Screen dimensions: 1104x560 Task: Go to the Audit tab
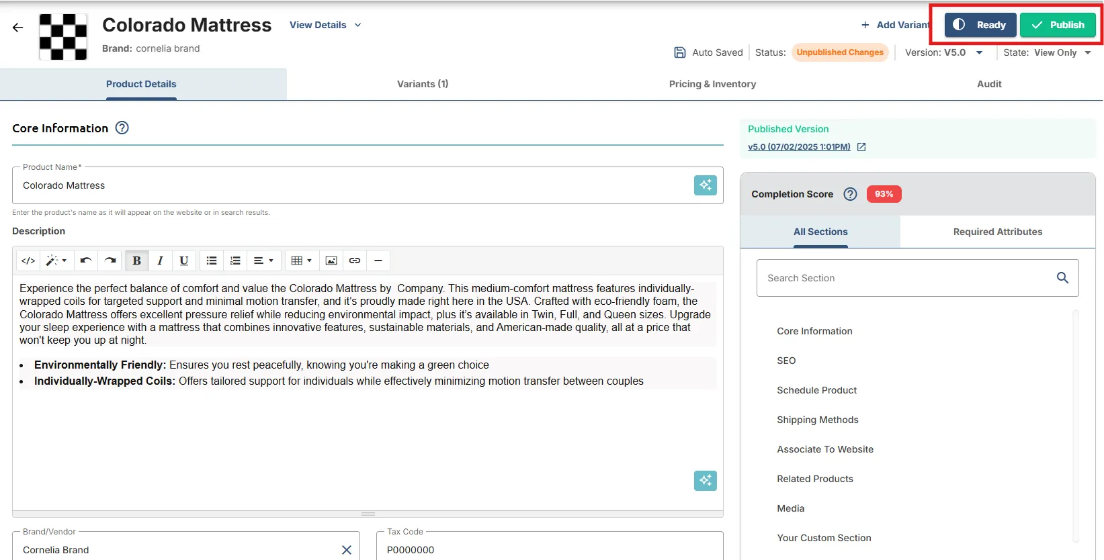989,84
